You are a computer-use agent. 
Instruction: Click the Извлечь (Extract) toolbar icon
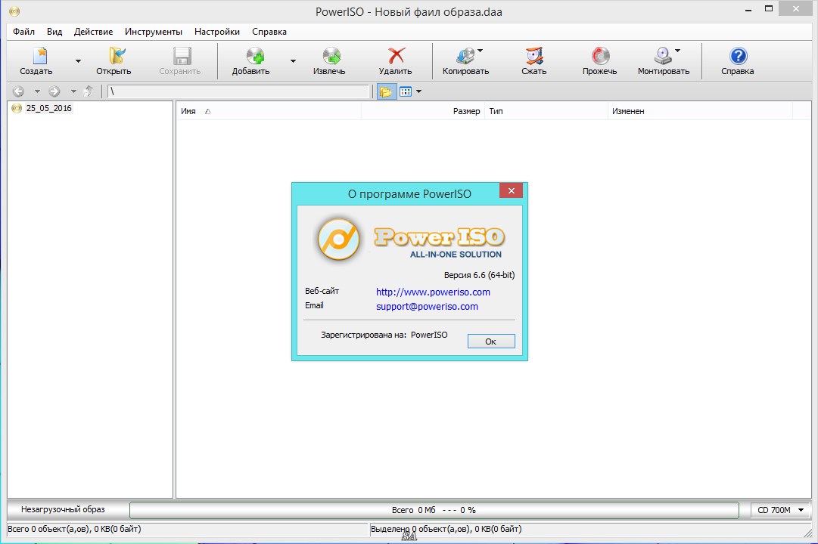tap(331, 56)
